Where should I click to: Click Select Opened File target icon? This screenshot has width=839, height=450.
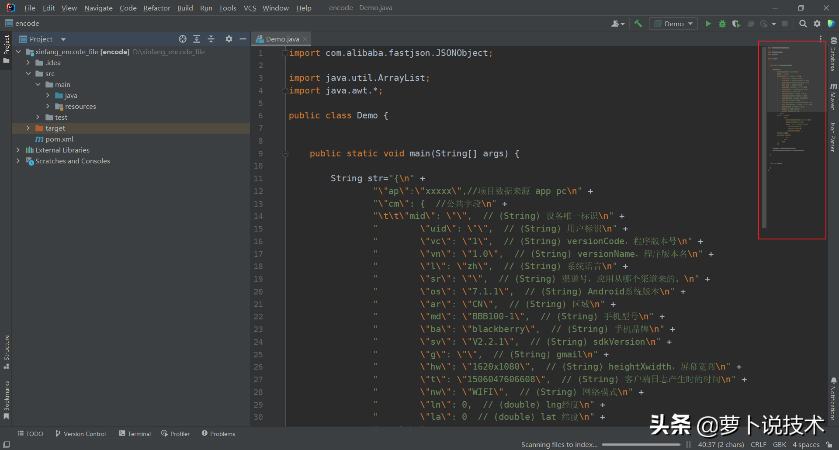[x=183, y=39]
